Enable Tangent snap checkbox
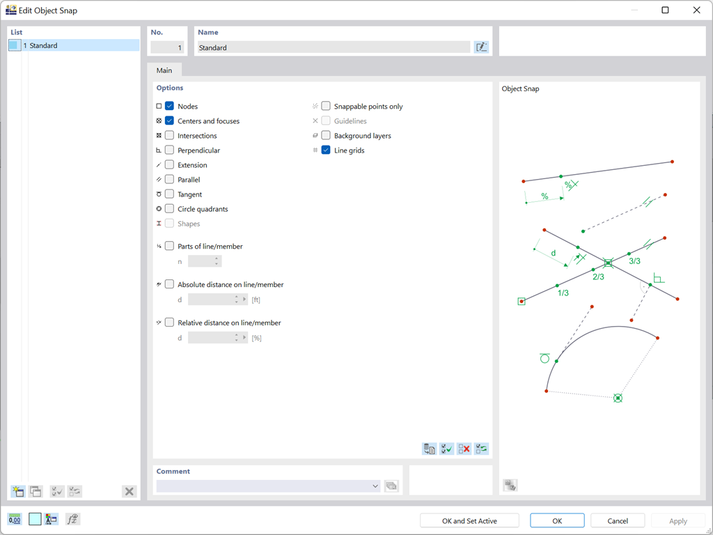713x535 pixels. click(170, 194)
